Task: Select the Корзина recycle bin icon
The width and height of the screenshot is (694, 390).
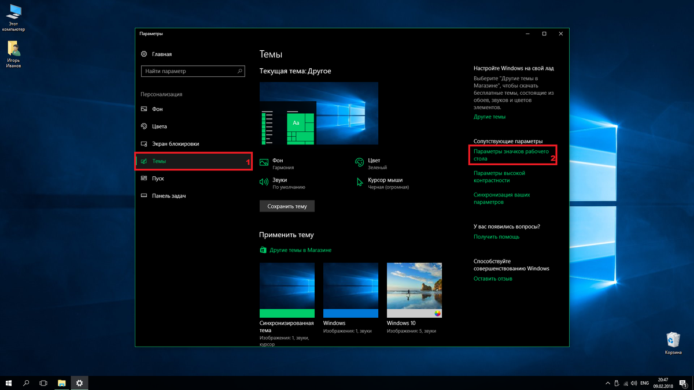Action: click(x=673, y=343)
